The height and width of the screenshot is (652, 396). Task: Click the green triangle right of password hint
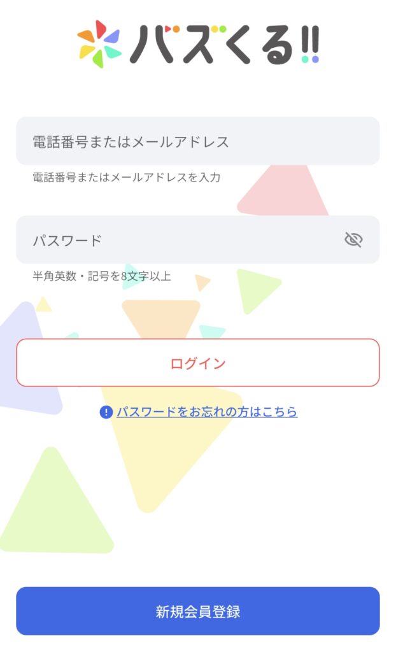(253, 287)
